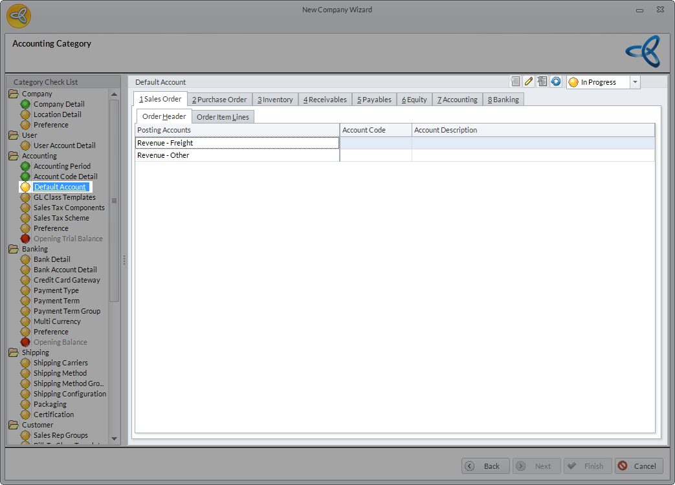
Task: Open the Order Item Lines subtab
Action: pyautogui.click(x=223, y=117)
